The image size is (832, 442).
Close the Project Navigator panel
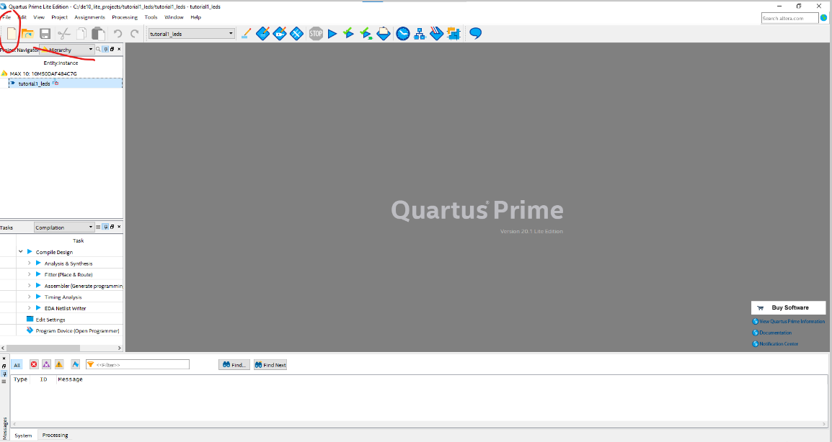click(x=119, y=49)
